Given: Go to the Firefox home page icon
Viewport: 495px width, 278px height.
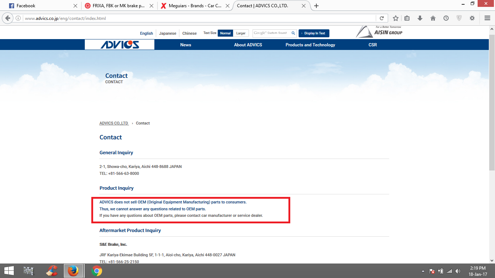Looking at the screenshot, I should coord(433,18).
